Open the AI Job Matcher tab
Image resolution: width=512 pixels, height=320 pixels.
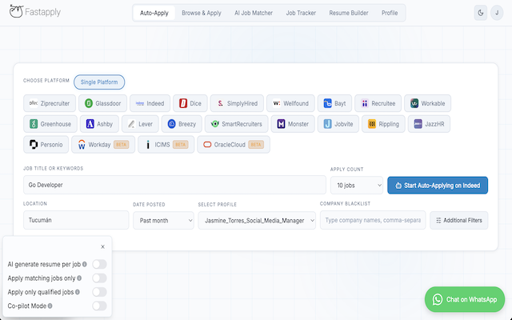click(x=254, y=13)
